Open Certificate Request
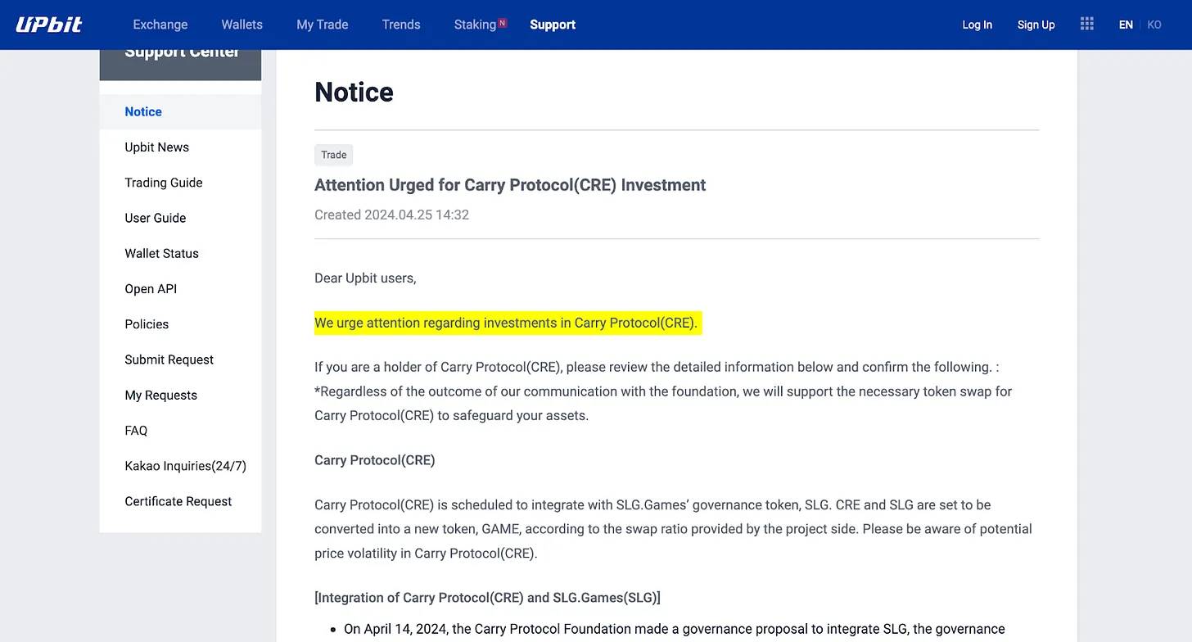 click(180, 501)
